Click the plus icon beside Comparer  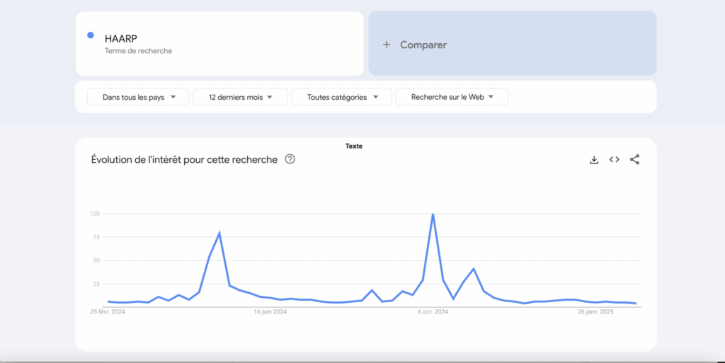coord(387,45)
